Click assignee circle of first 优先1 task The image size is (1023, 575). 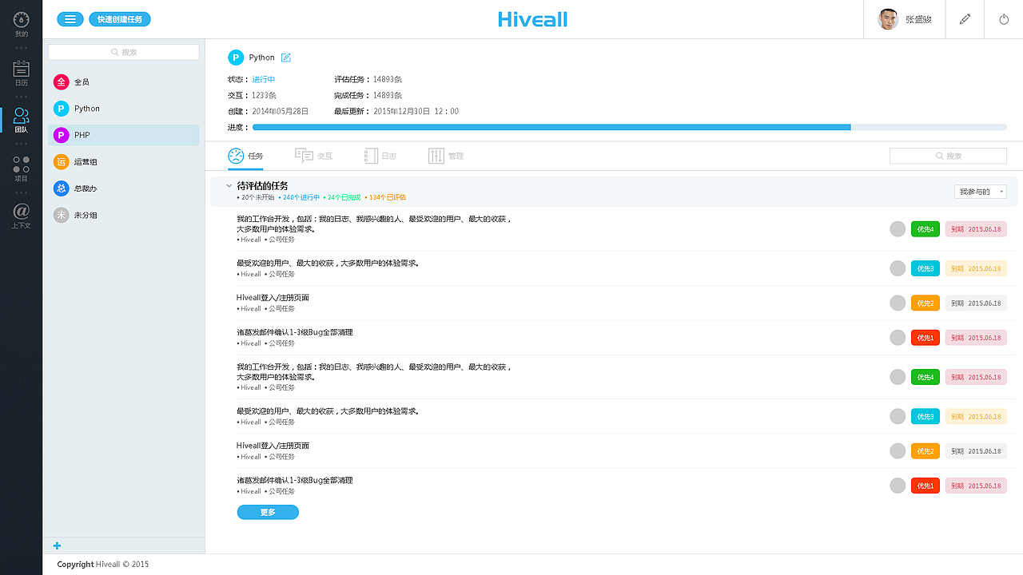point(898,338)
